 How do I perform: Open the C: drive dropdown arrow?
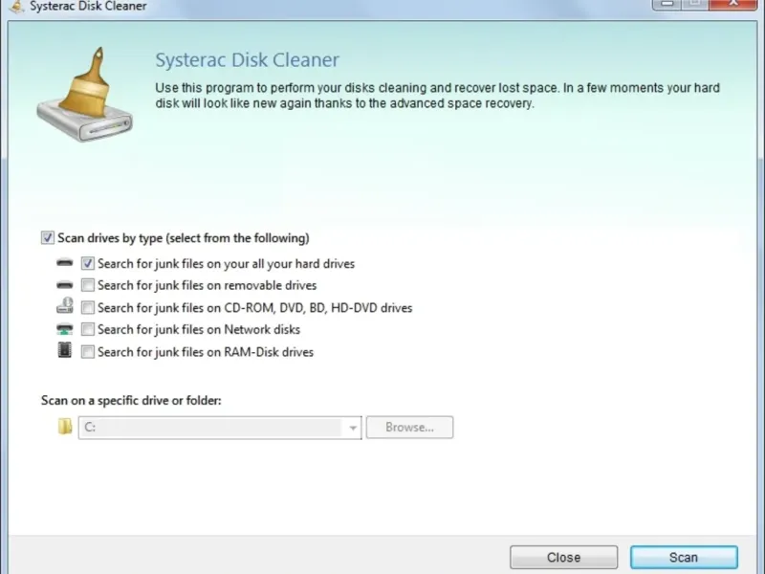coord(352,428)
